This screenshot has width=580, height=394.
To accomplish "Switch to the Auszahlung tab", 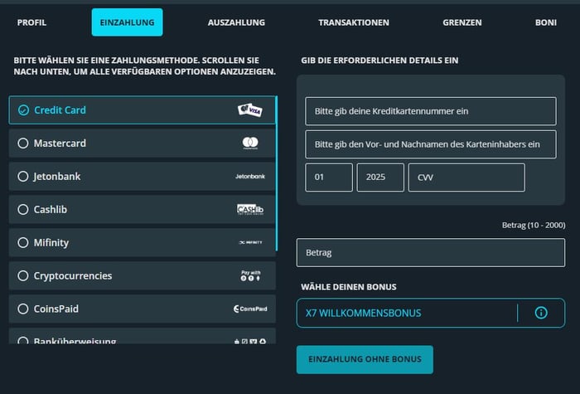I will pyautogui.click(x=236, y=22).
